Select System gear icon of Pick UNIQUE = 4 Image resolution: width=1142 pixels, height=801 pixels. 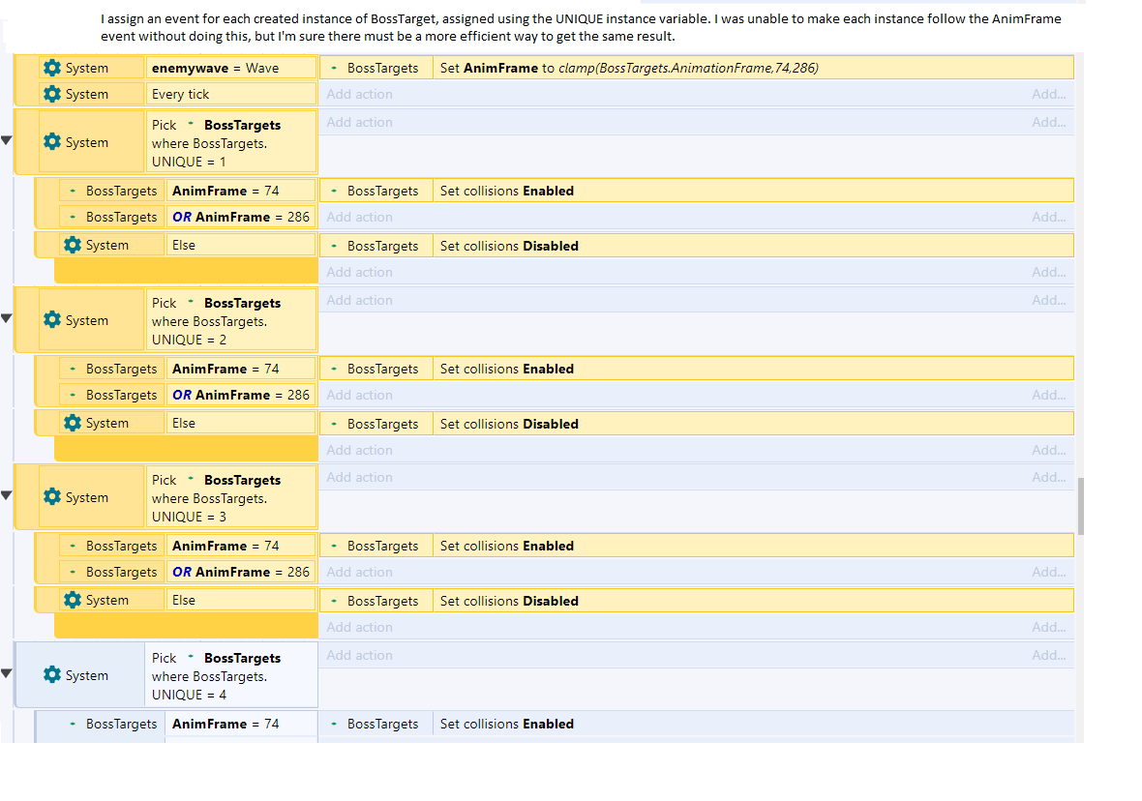51,675
